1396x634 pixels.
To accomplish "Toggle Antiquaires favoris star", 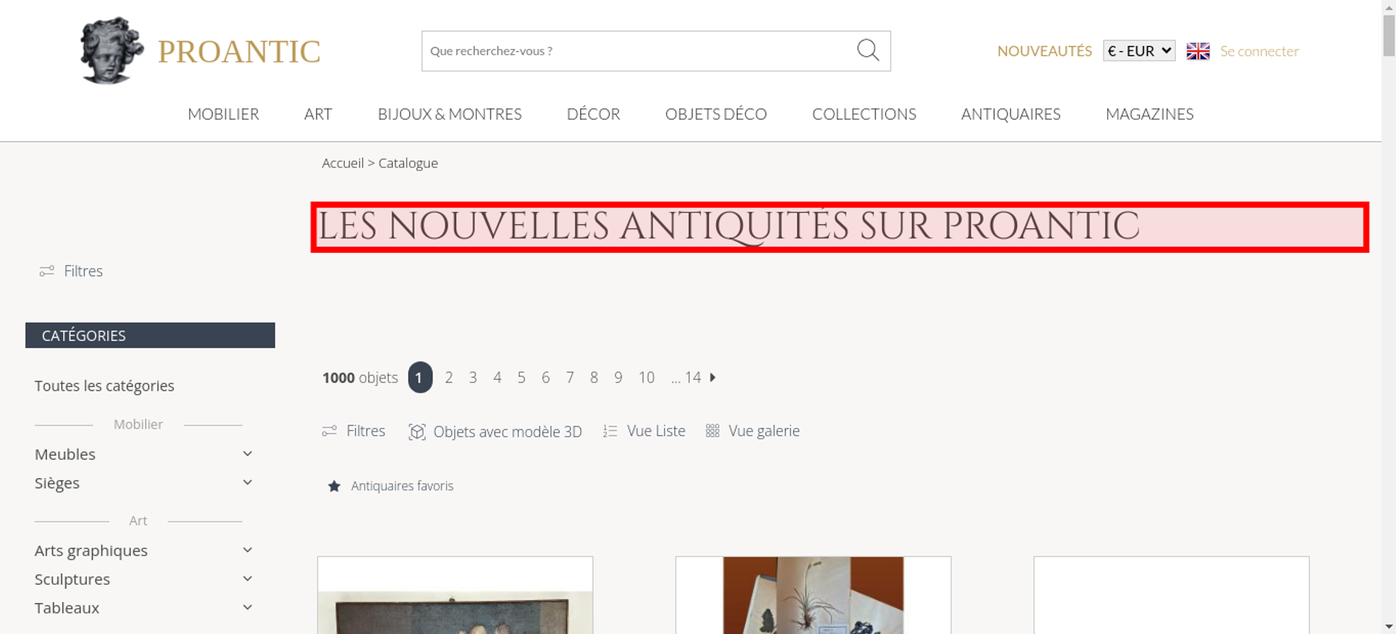I will pyautogui.click(x=334, y=486).
